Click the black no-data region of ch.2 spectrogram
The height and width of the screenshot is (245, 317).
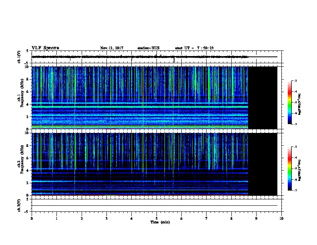point(263,164)
